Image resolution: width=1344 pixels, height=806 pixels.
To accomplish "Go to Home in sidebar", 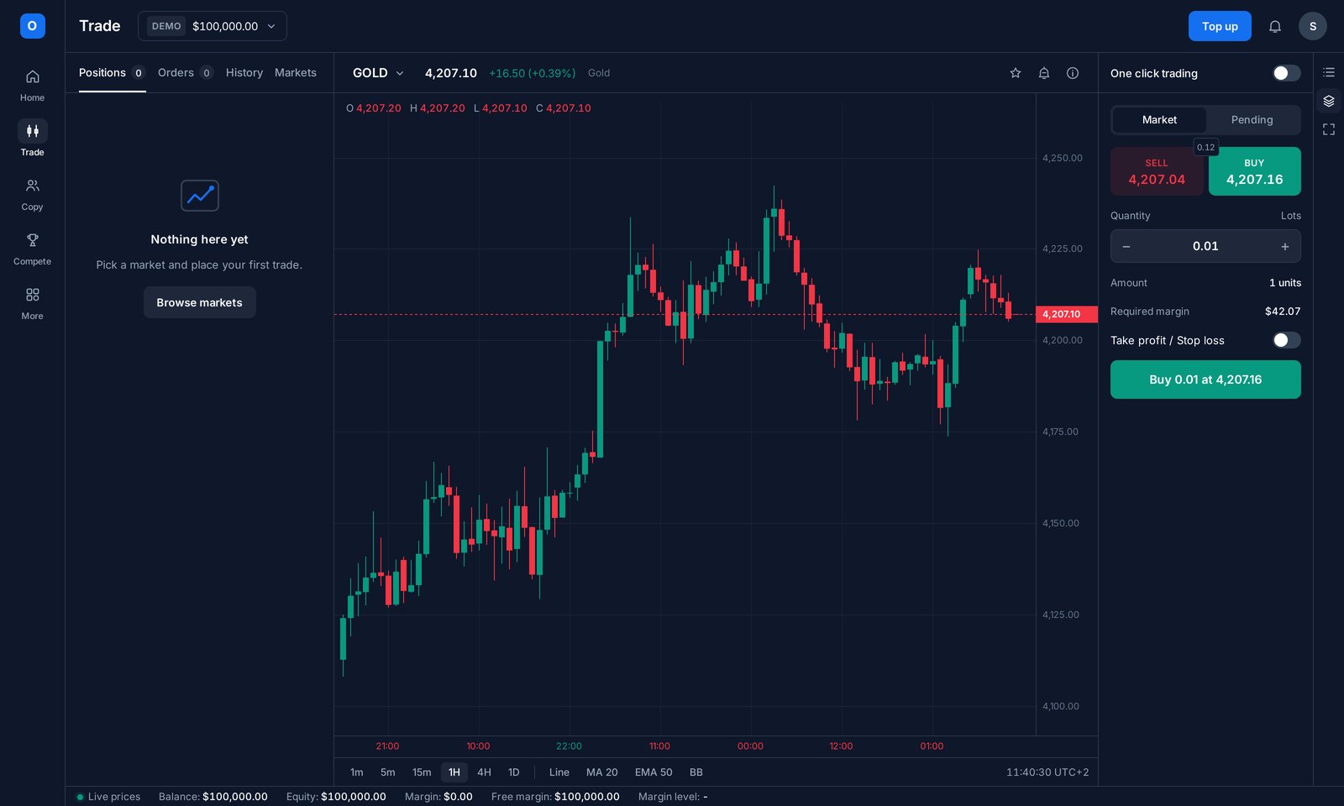I will 32,86.
